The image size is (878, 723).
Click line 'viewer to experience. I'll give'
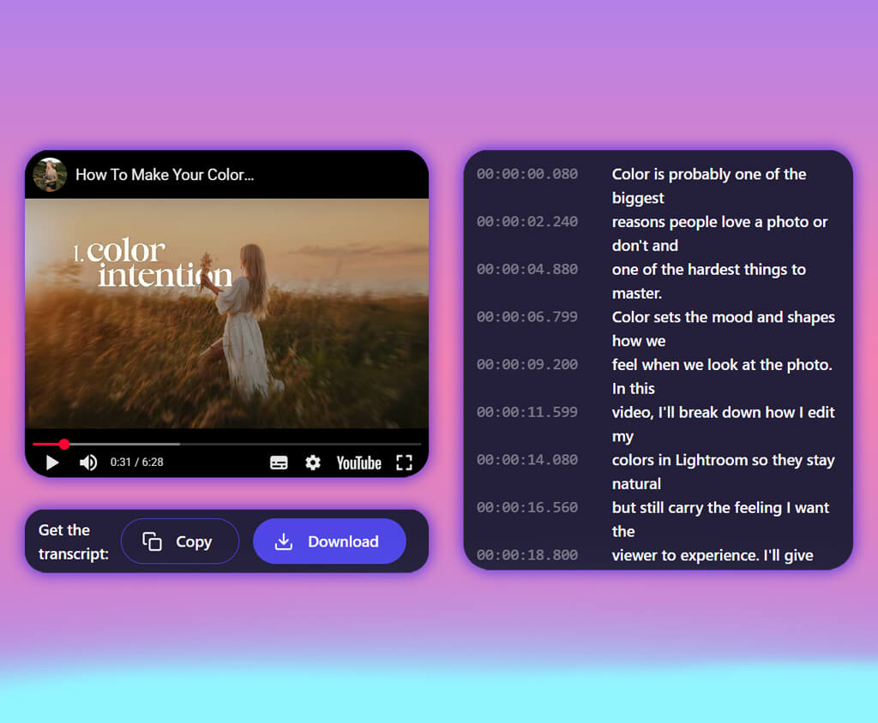713,555
